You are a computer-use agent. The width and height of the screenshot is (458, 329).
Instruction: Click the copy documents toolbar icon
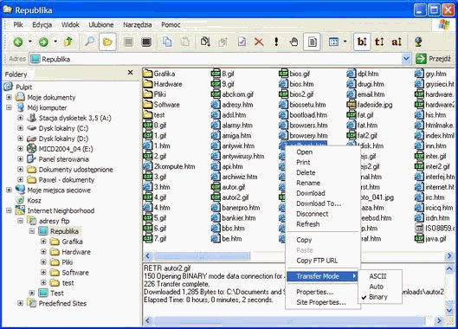[x=167, y=42]
